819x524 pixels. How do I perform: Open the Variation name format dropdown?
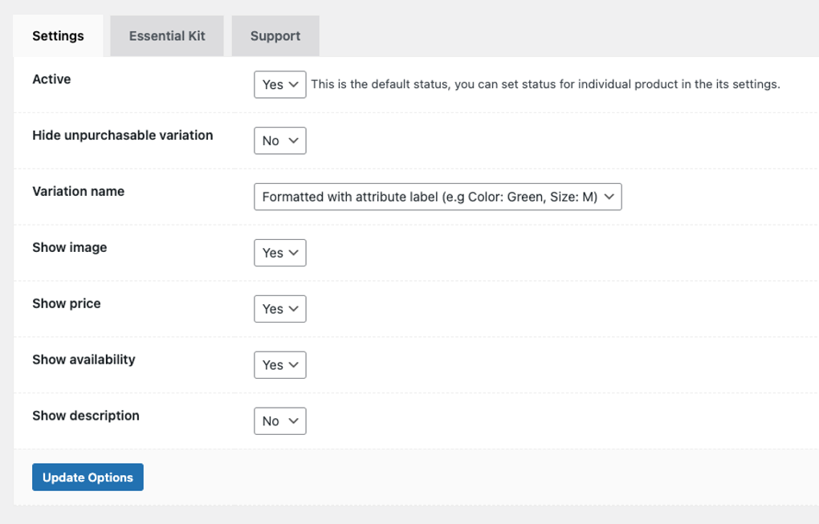[438, 197]
